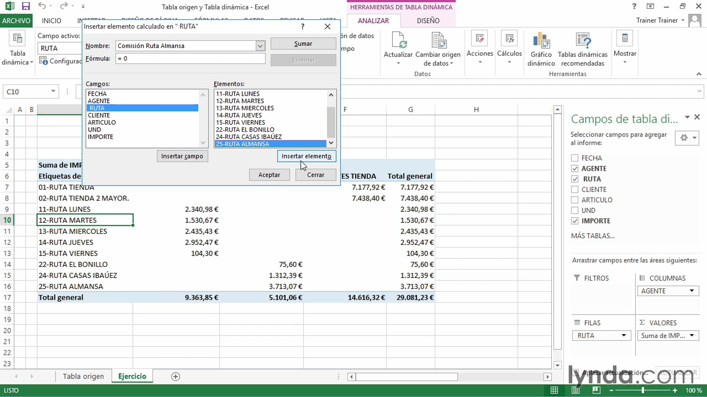Expand AGENTE dropdown in Columnas area
This screenshot has height=397, width=707.
692,291
